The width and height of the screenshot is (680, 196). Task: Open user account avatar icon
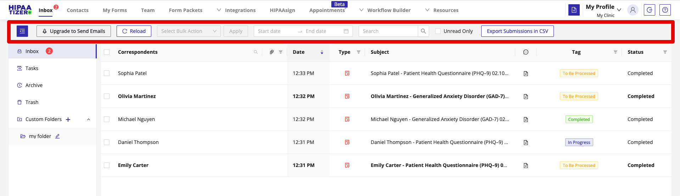pyautogui.click(x=633, y=10)
